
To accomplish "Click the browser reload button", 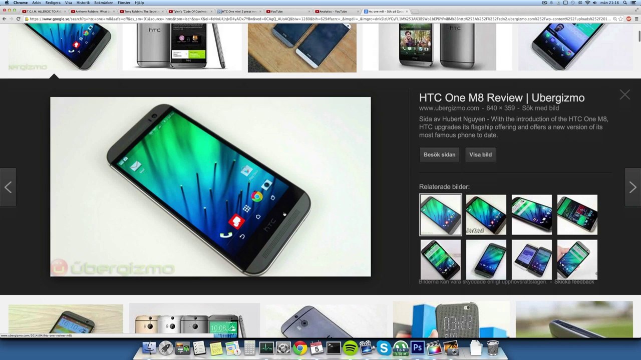I will pyautogui.click(x=19, y=19).
